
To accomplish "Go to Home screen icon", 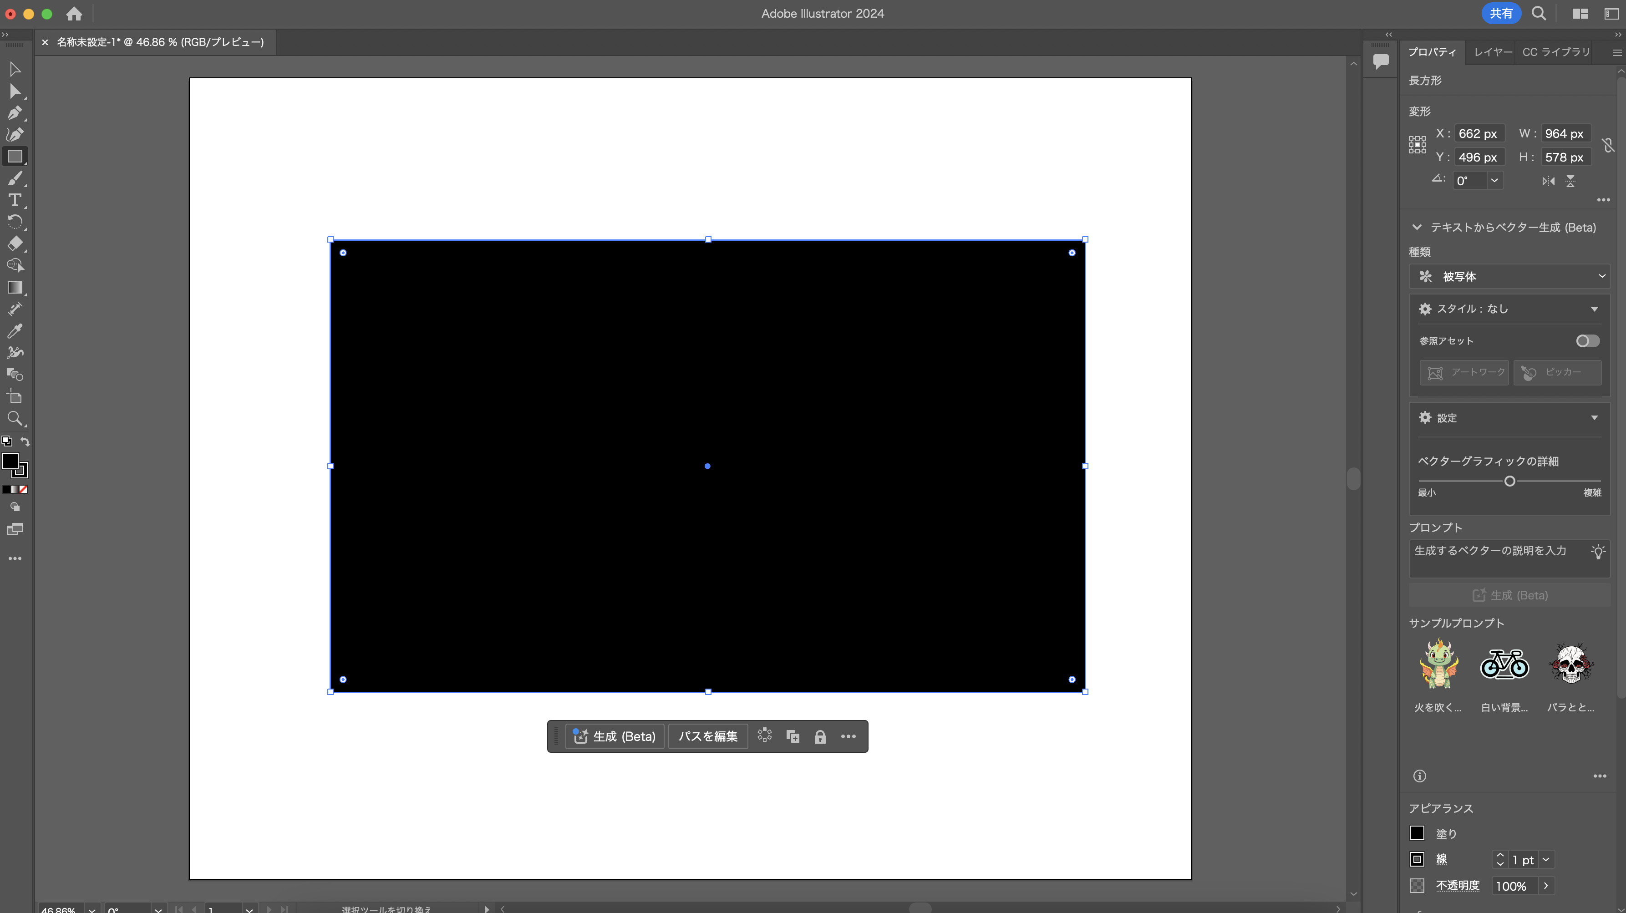I will coord(74,13).
